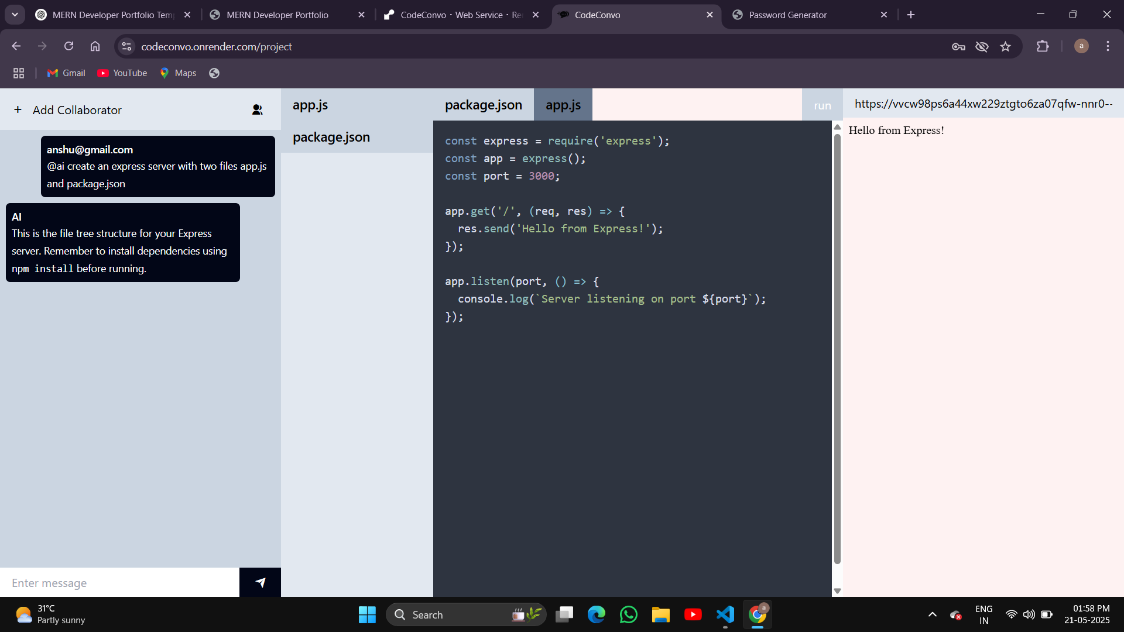Viewport: 1124px width, 632px height.
Task: Focus the Enter message input field
Action: pyautogui.click(x=119, y=583)
